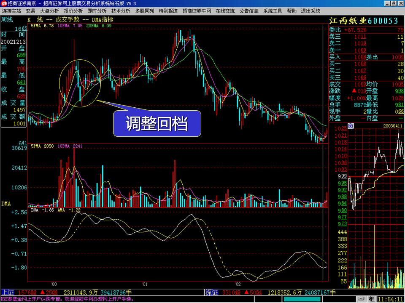Click the 01 year marker on the timeline
Screen dimensions: 405x303
[x=145, y=285]
